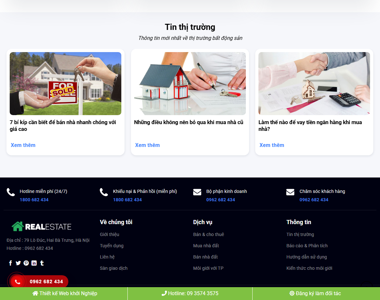
Task: Click the phone icon beside Hotline miễn phí
Action: pyautogui.click(x=11, y=192)
